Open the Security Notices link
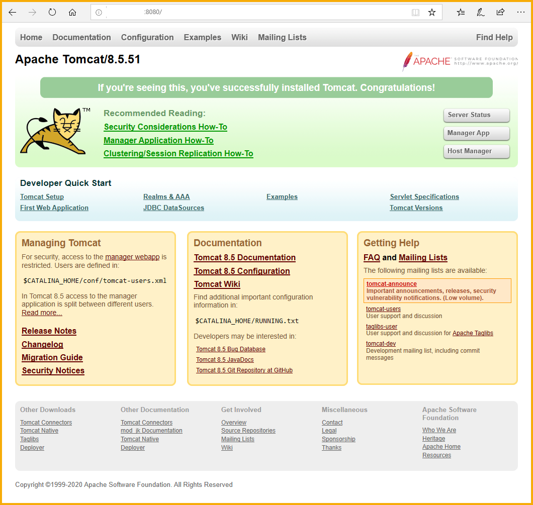 (53, 370)
